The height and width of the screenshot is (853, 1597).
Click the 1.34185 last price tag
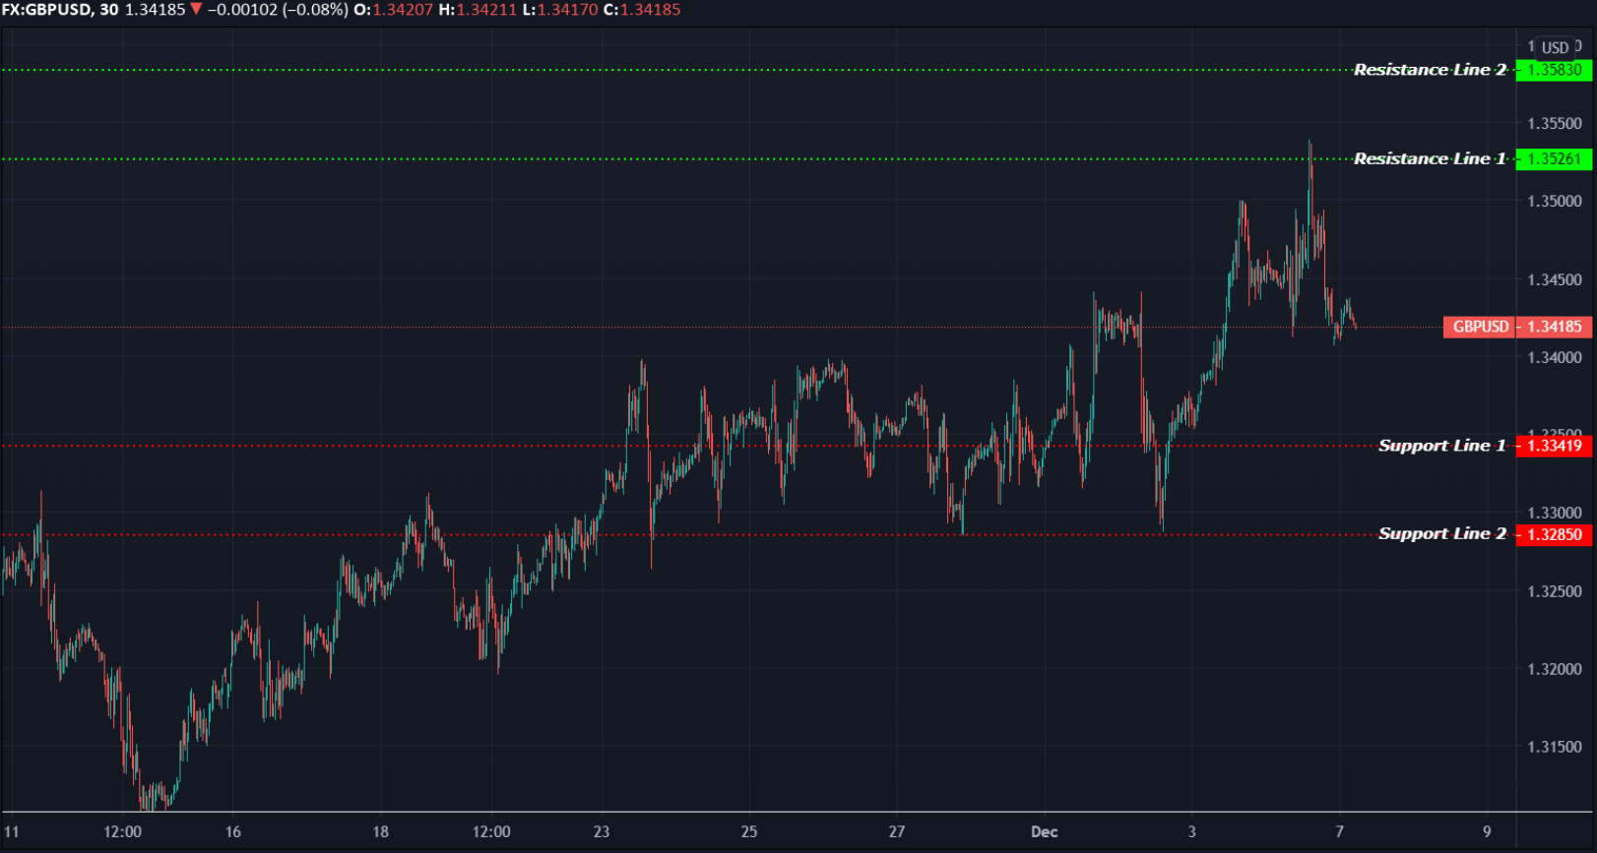(1555, 327)
